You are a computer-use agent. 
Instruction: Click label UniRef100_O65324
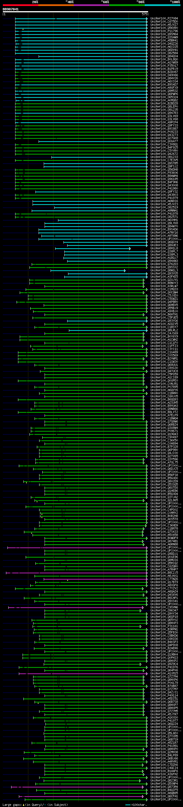coord(164,97)
